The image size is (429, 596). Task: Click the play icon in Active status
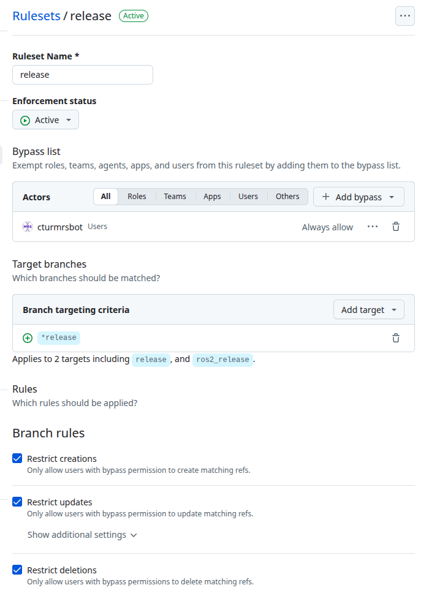25,121
